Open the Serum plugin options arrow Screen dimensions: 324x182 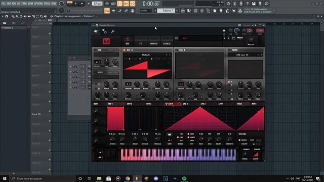(93, 25)
